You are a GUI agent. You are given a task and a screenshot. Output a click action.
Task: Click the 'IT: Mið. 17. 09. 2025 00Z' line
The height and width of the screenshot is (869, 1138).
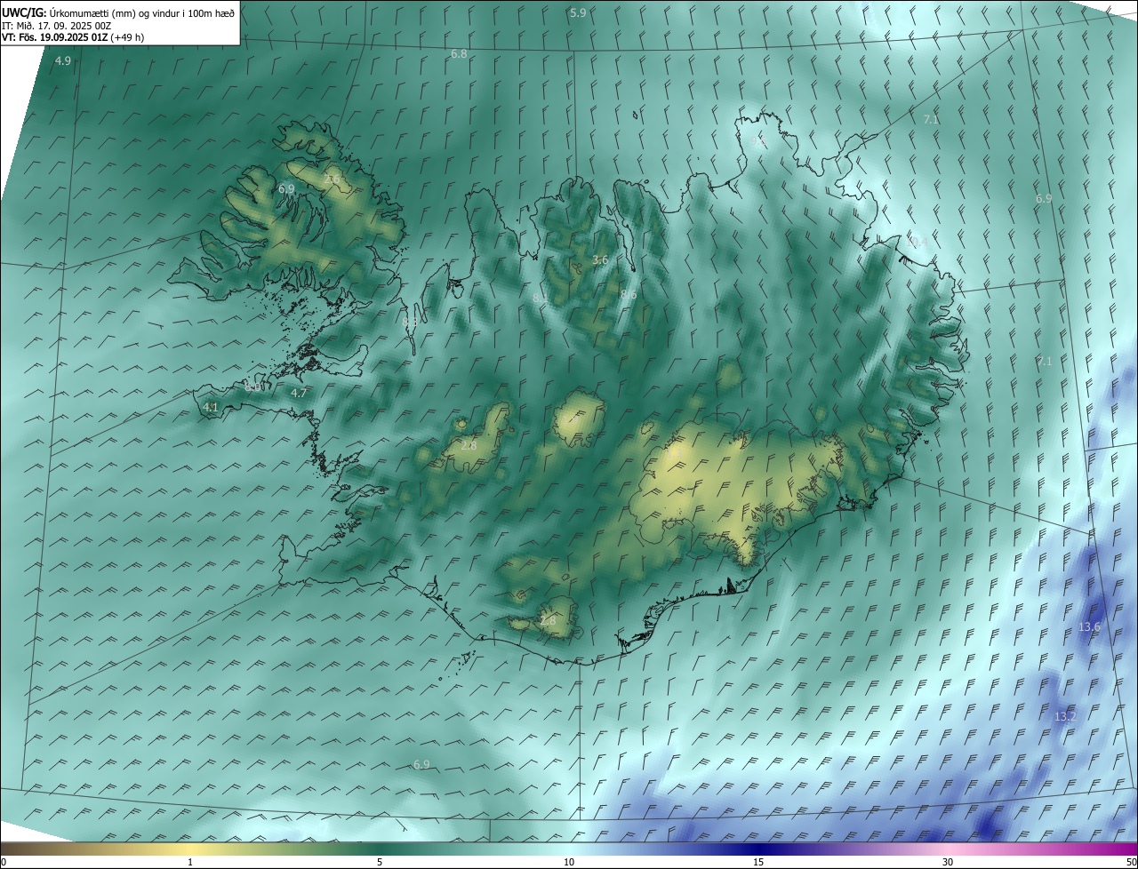click(56, 26)
